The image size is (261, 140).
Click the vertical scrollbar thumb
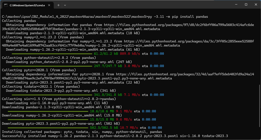point(259,111)
